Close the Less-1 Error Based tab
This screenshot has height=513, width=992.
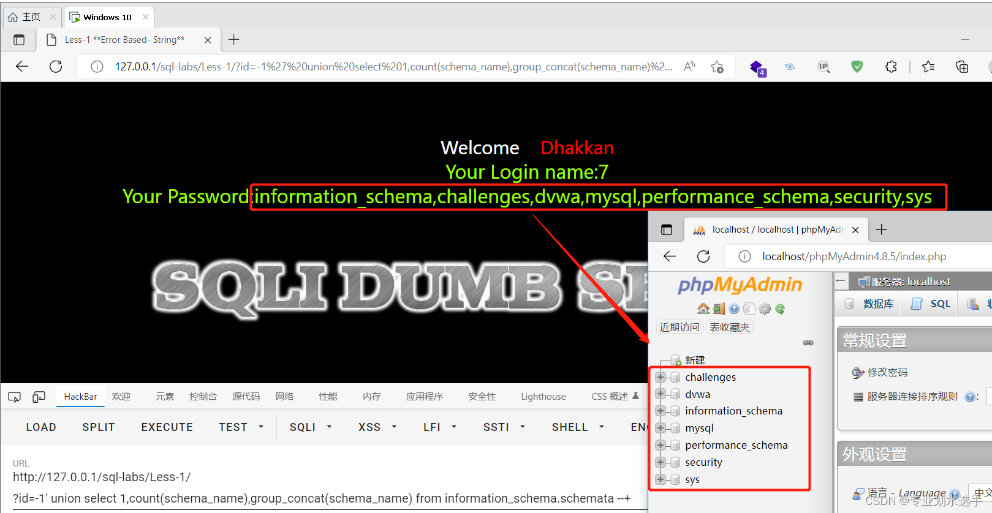pyautogui.click(x=208, y=40)
